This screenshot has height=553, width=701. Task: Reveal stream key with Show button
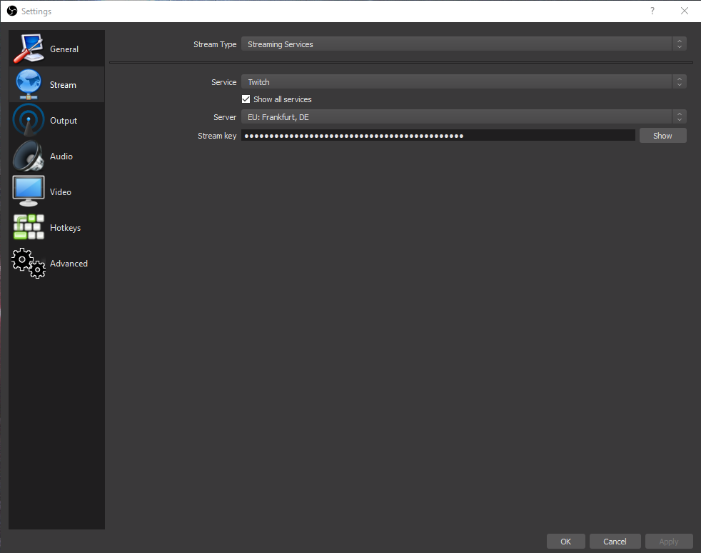pos(663,136)
